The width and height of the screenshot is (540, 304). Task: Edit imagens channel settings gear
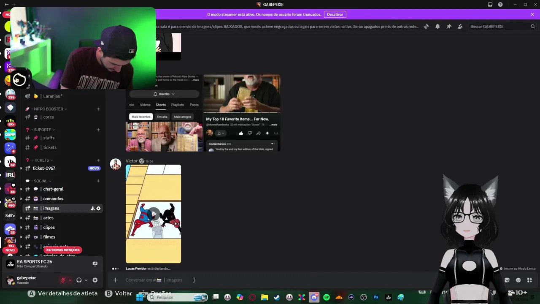coord(99,208)
